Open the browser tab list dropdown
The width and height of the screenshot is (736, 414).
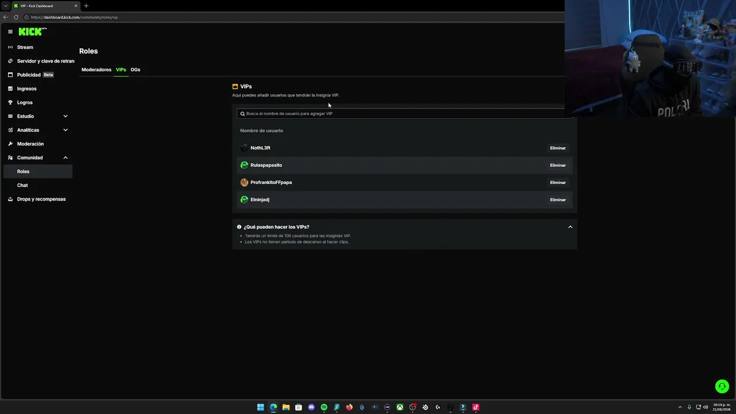5,6
